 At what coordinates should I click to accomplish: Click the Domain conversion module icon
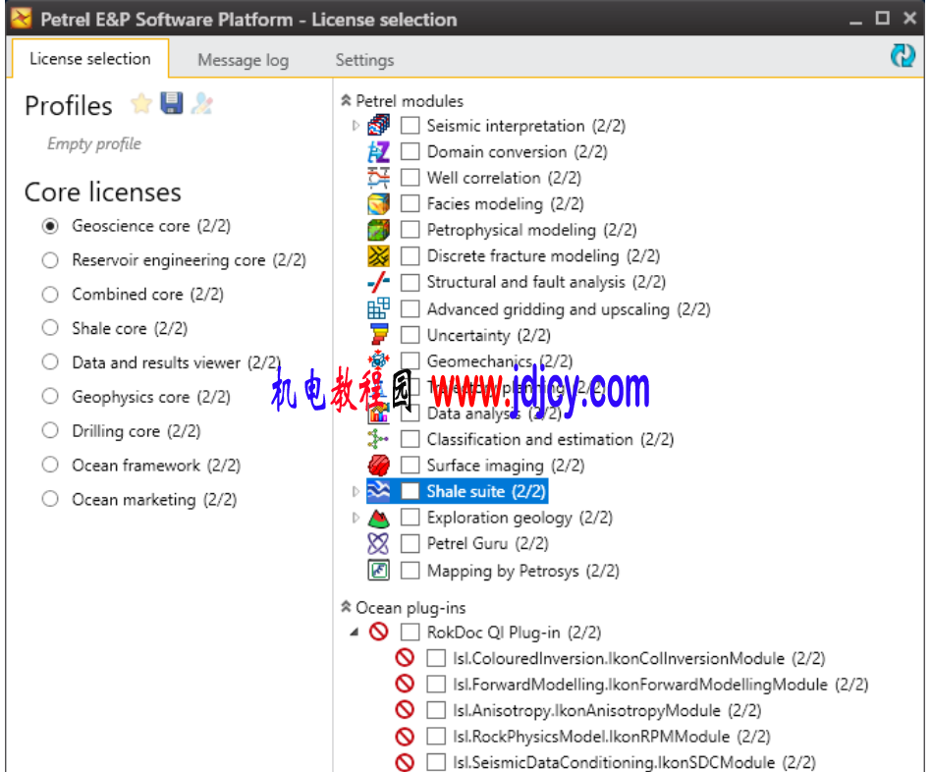378,151
